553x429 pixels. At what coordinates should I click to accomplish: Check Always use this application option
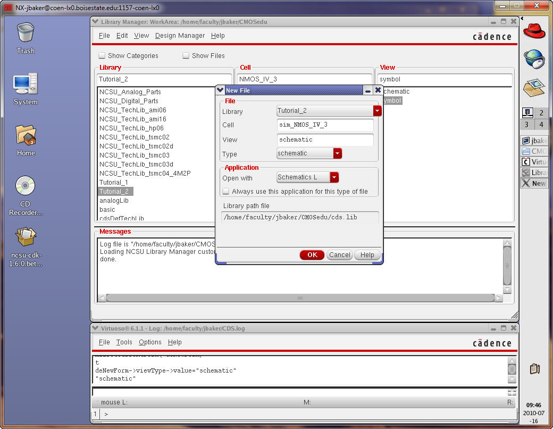226,192
